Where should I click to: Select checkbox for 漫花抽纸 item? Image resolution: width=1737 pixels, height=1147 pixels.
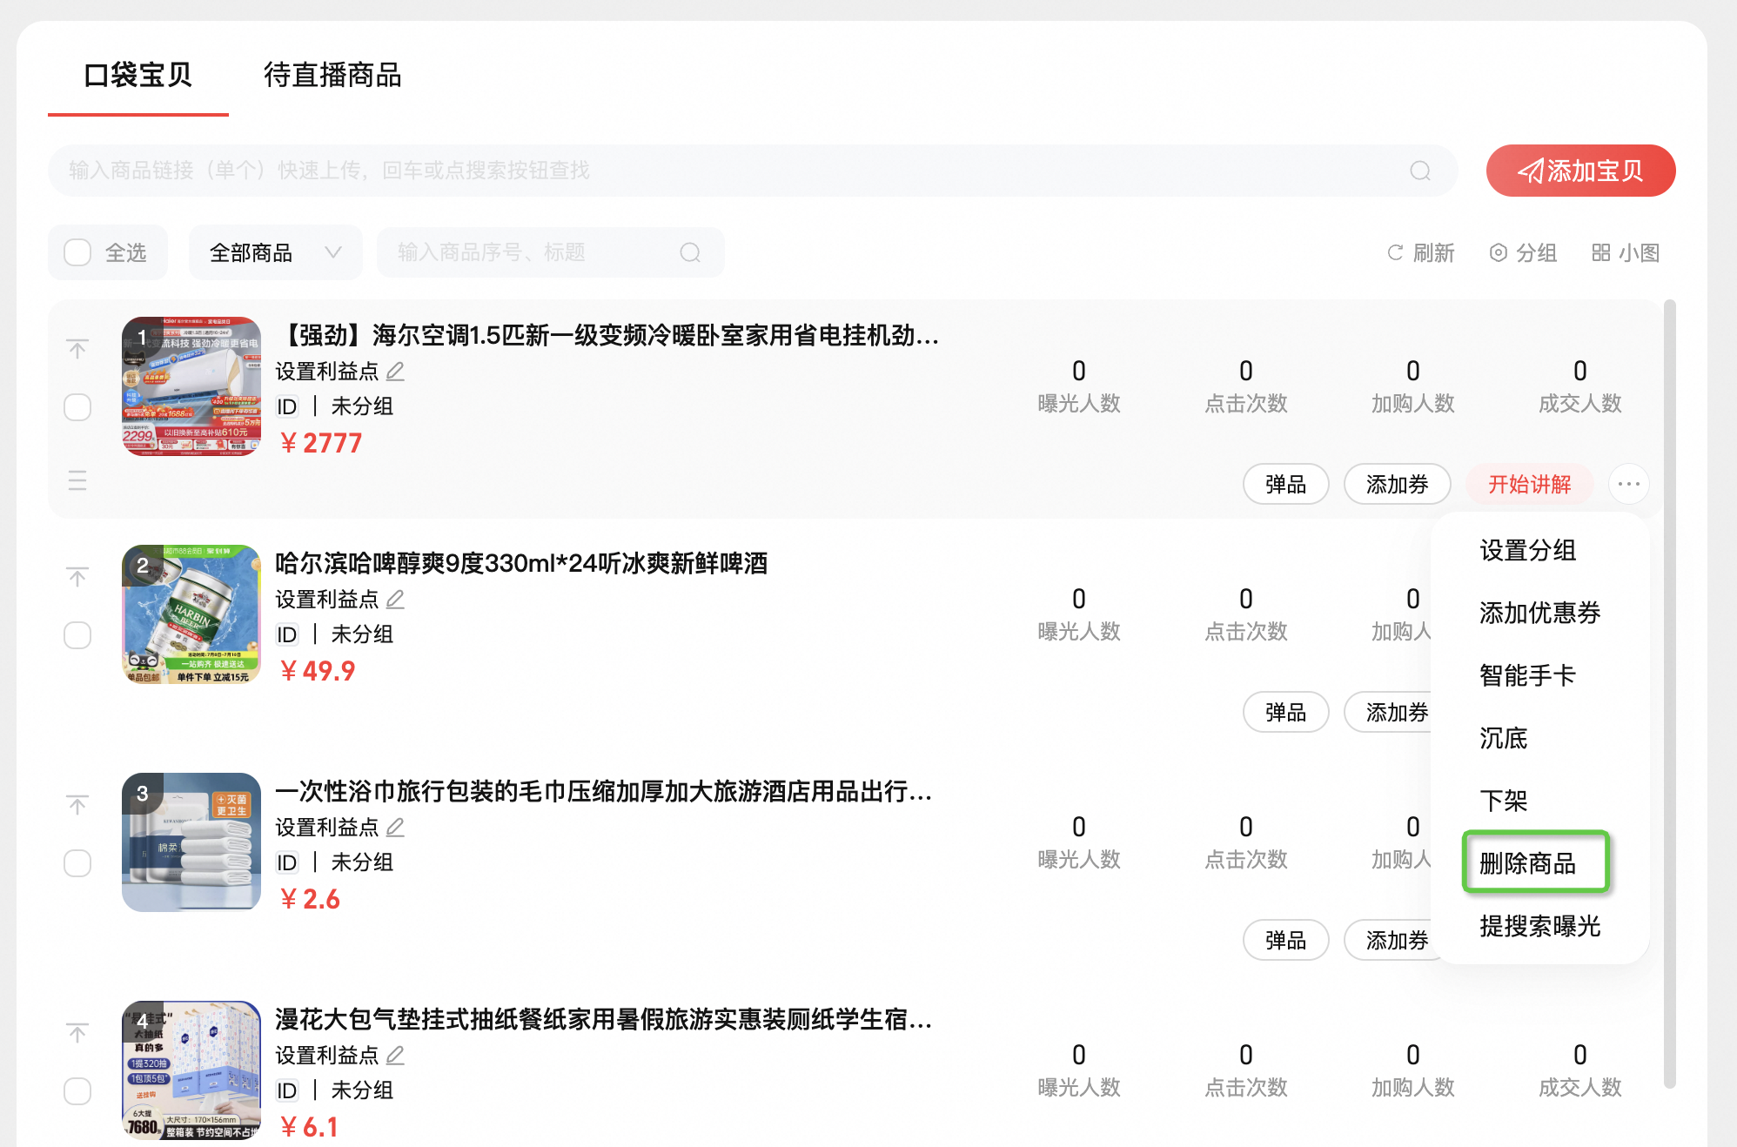tap(77, 1091)
